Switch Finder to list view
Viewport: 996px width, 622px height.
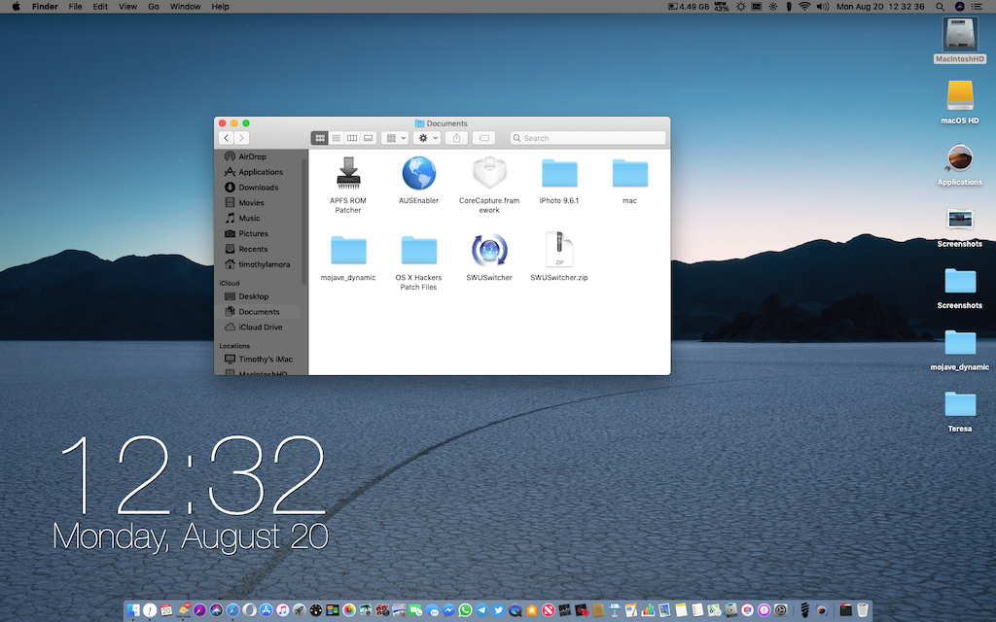point(336,138)
